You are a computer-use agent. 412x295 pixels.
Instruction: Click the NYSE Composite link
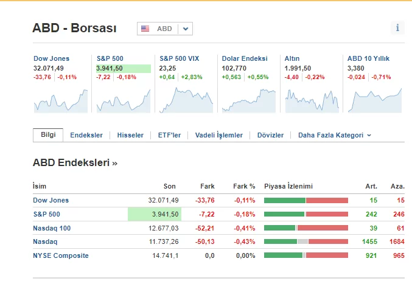pos(60,255)
